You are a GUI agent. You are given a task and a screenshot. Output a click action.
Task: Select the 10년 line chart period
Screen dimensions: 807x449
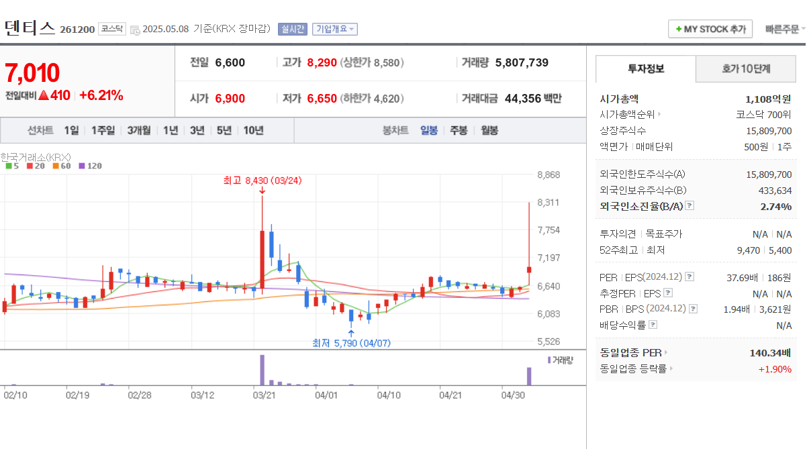pyautogui.click(x=253, y=130)
